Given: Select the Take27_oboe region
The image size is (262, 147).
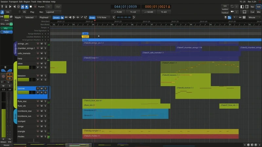Looking at the screenshot, I should tap(200, 67).
